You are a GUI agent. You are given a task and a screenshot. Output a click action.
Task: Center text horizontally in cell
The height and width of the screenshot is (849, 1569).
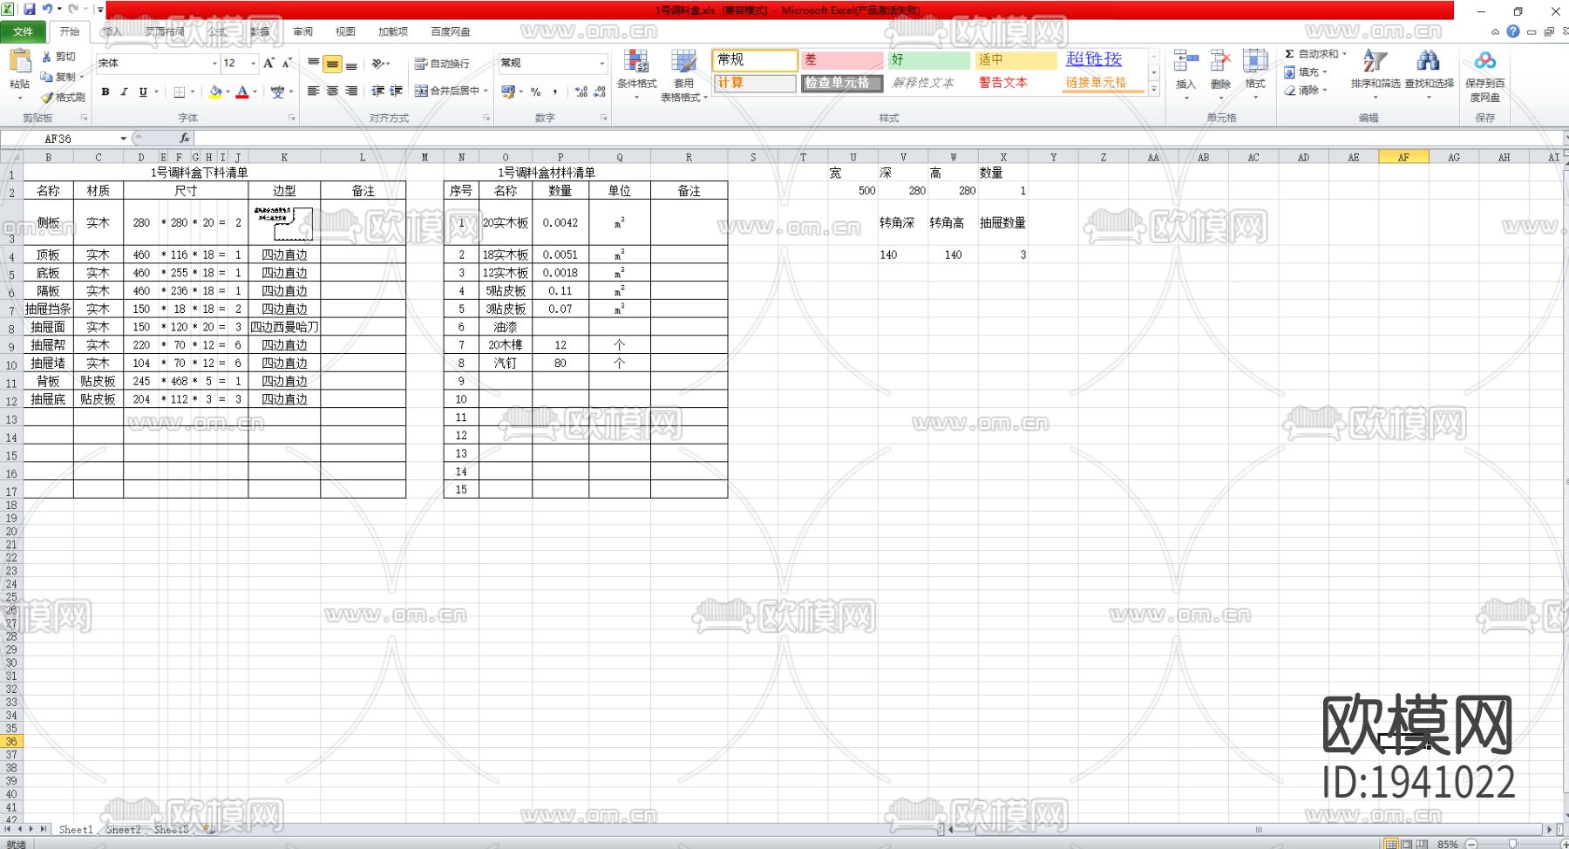point(332,92)
